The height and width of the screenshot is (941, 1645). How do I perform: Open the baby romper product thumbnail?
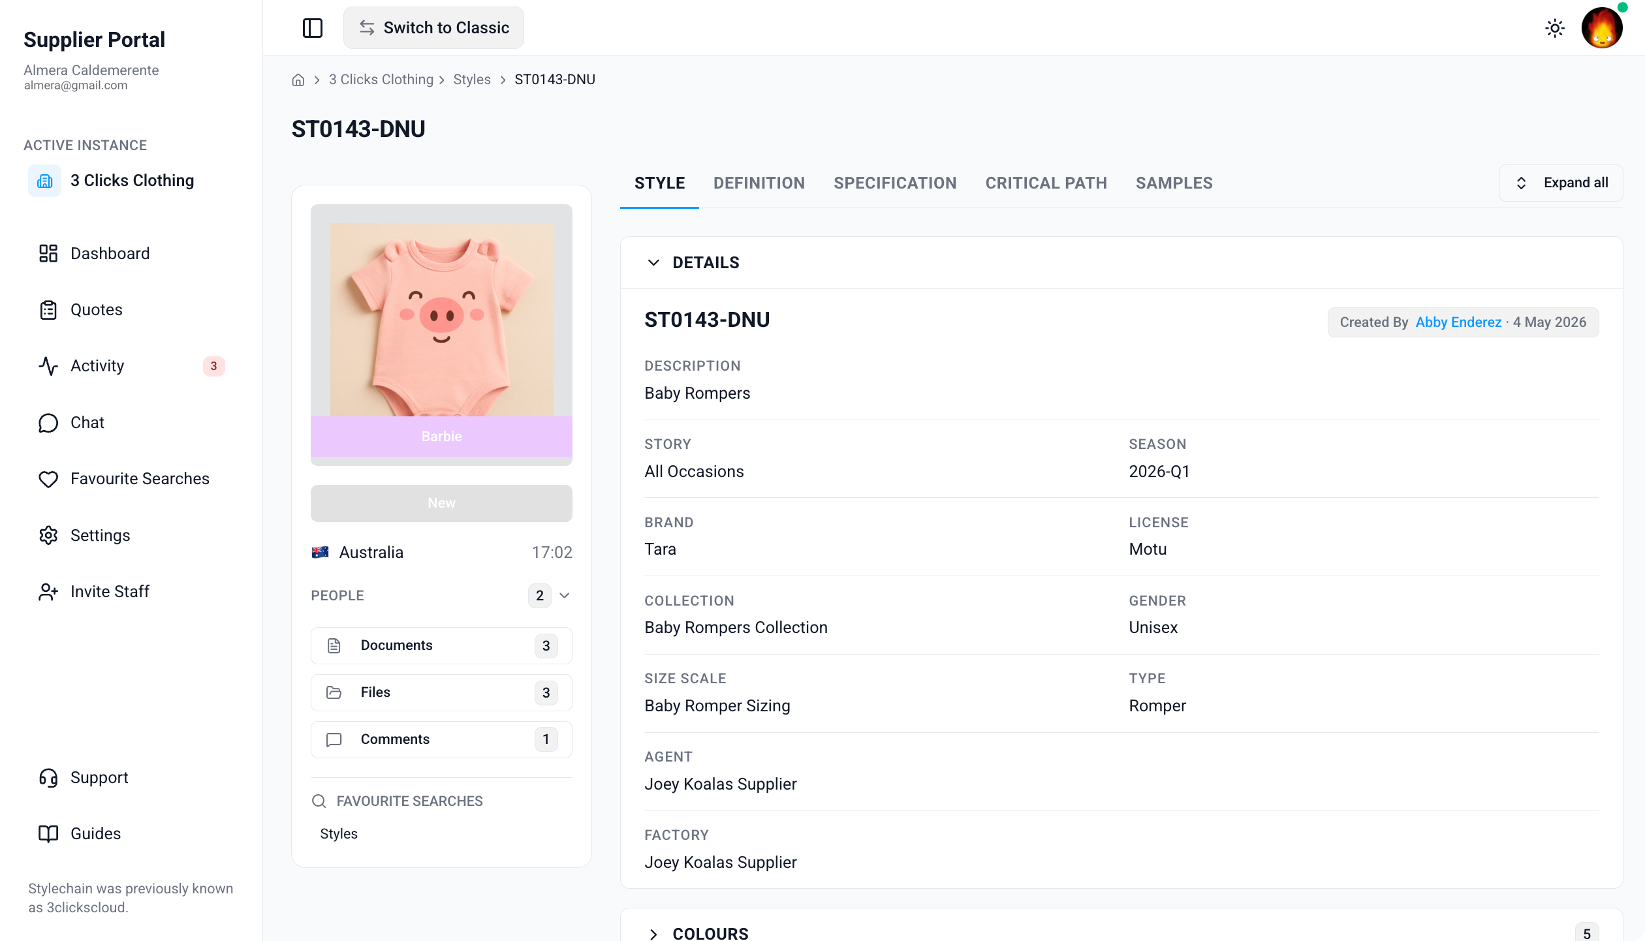pyautogui.click(x=441, y=319)
